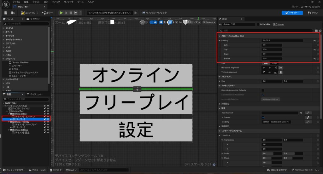Start simulation with the green Play icon
323x174 pixels.
pos(61,13)
